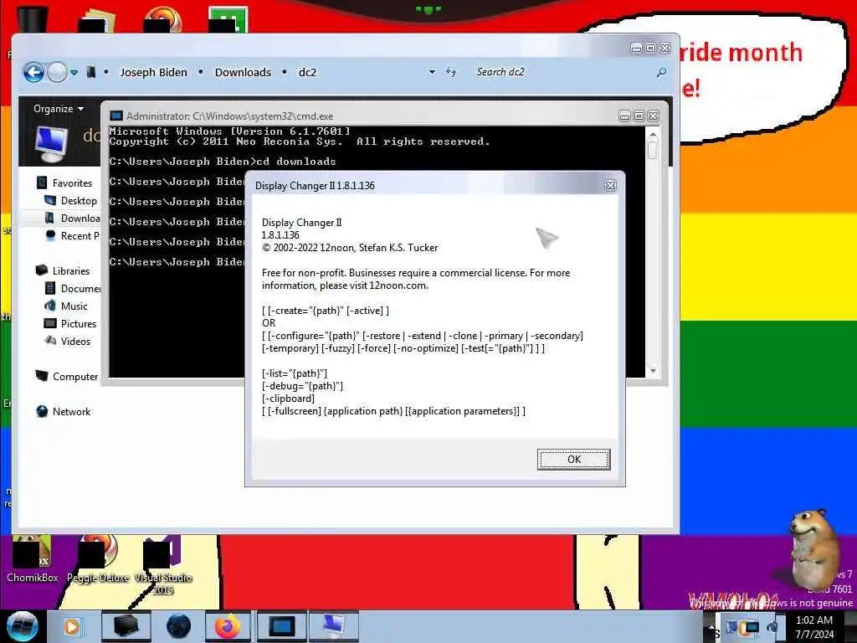The image size is (857, 643).
Task: Open Visual Studio 2015 desktop icon
Action: (163, 565)
